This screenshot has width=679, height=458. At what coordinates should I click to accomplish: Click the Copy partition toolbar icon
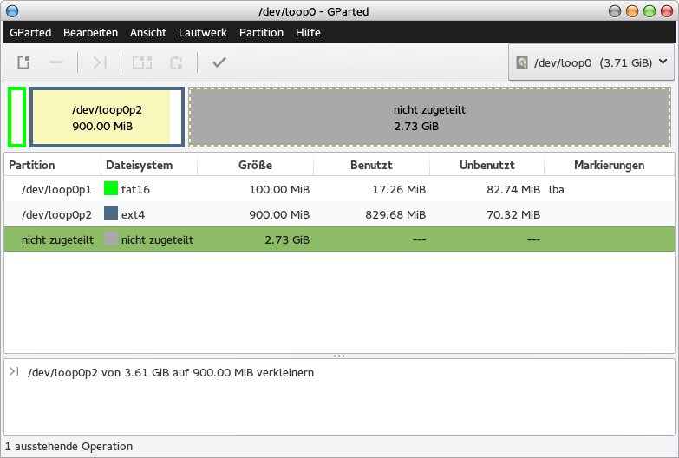click(x=142, y=62)
